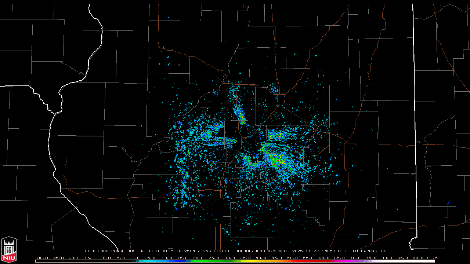Click the 10.0 scale label

point(167,258)
